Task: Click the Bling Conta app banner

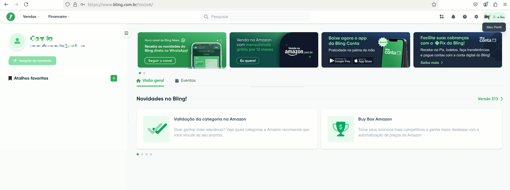Action: tap(366, 50)
